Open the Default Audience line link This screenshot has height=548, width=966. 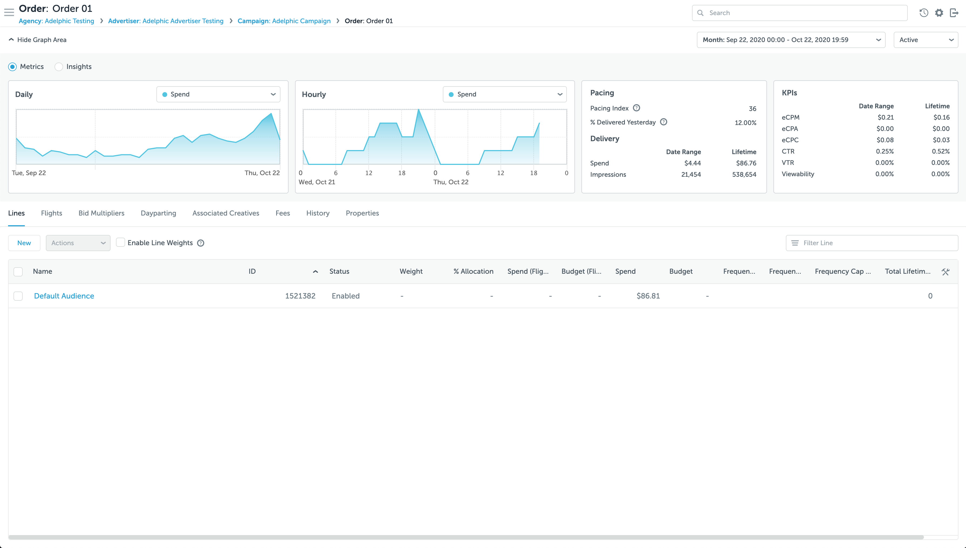(64, 296)
